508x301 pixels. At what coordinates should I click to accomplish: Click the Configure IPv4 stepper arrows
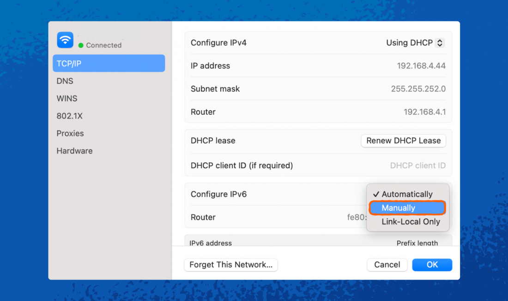coord(439,42)
